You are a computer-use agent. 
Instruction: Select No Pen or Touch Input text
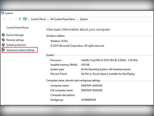(x=108, y=74)
